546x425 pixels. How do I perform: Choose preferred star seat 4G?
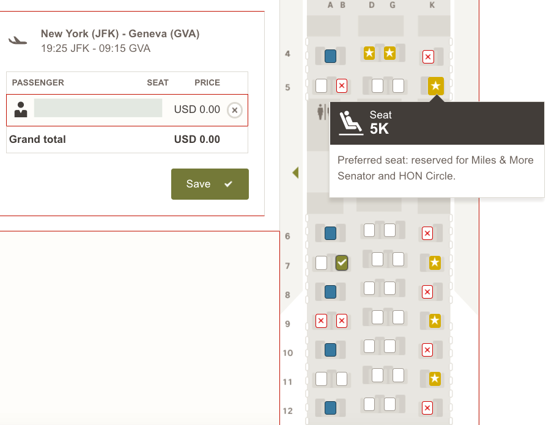pyautogui.click(x=389, y=53)
